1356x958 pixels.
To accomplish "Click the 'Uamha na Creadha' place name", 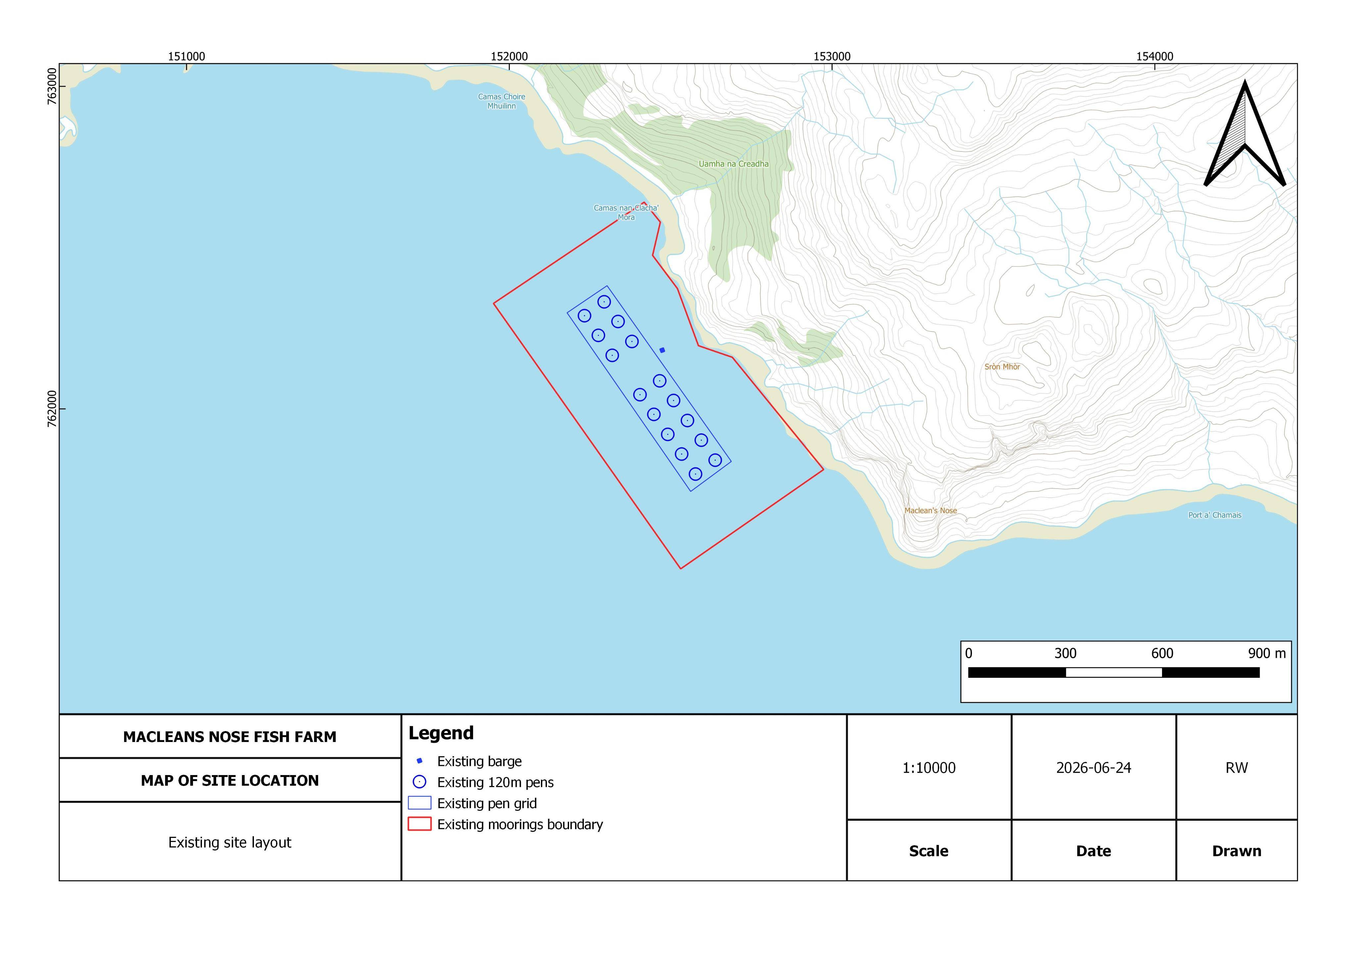I will coord(734,164).
